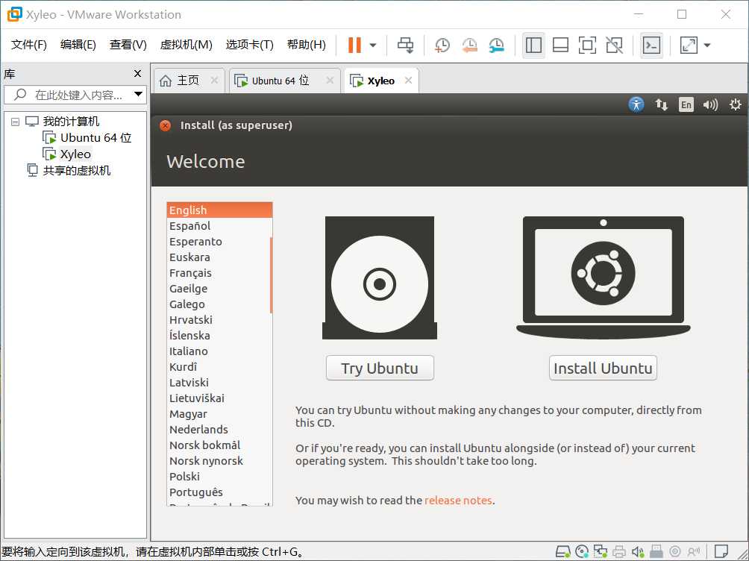Click the network adapter status bar icon
749x561 pixels.
601,552
